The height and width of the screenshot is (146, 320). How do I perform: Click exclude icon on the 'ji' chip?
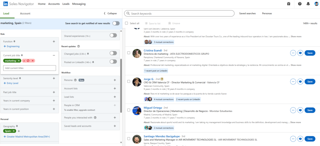tap(28, 61)
